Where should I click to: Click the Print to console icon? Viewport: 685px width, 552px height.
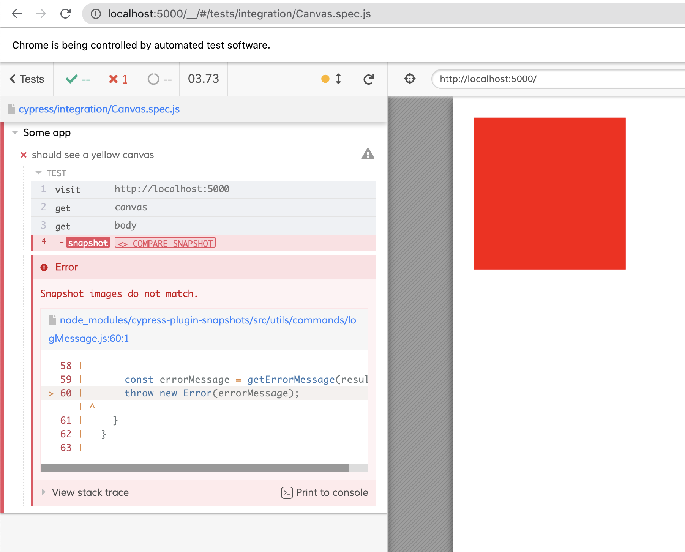click(287, 492)
